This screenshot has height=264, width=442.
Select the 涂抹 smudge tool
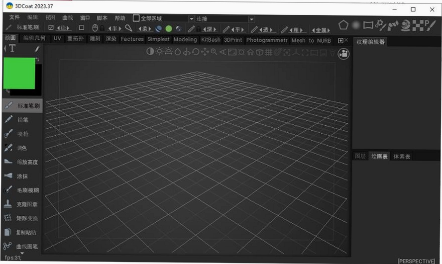click(x=22, y=176)
